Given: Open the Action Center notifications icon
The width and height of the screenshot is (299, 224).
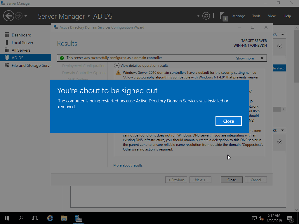Looking at the screenshot, I should pos(290,218).
